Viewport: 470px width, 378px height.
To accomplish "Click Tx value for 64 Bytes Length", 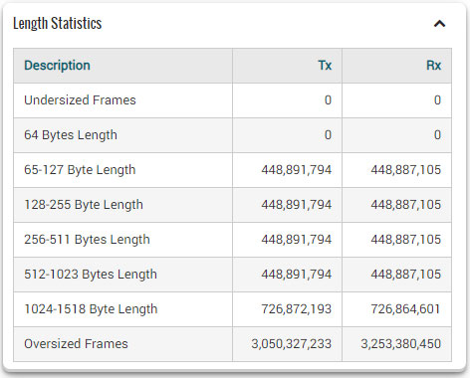I will [328, 135].
